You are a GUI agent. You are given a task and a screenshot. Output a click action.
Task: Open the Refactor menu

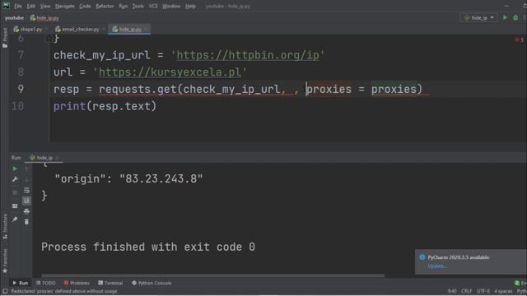pyautogui.click(x=105, y=6)
